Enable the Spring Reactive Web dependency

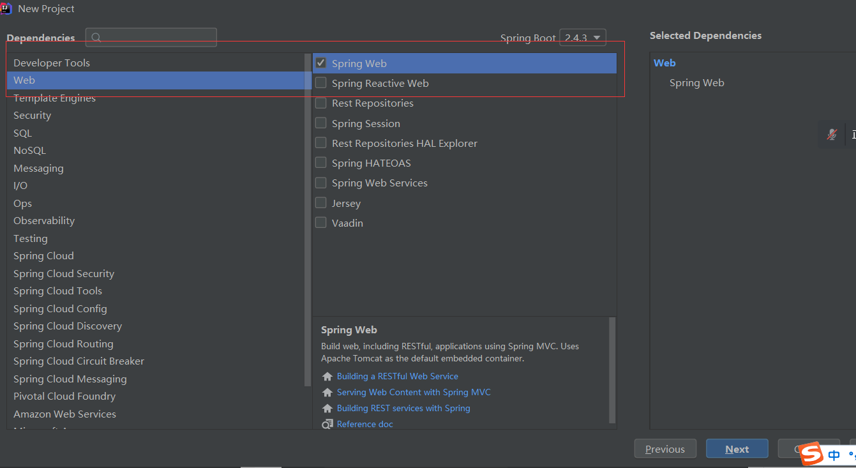coord(320,83)
